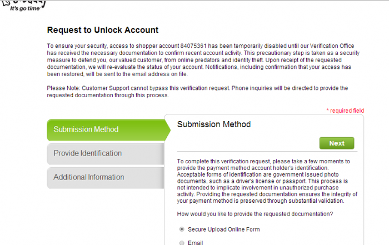This screenshot has height=245, width=389.
Task: Click the GoDaddy logo at top left
Action: (x=23, y=6)
